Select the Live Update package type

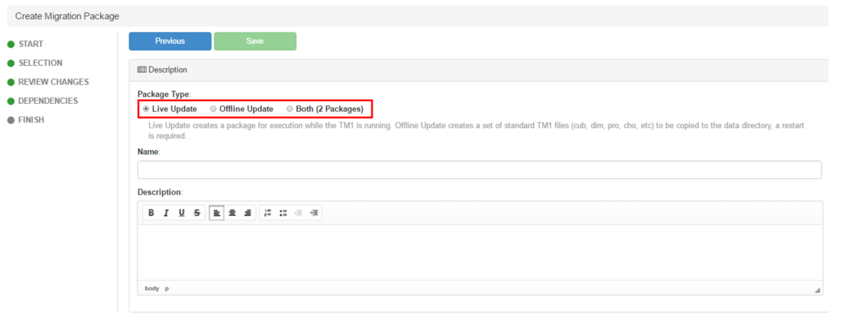point(146,109)
